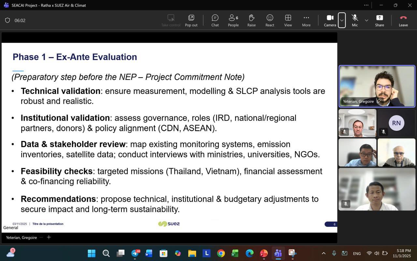The height and width of the screenshot is (261, 417).
Task: Open the More actions menu
Action: [306, 21]
